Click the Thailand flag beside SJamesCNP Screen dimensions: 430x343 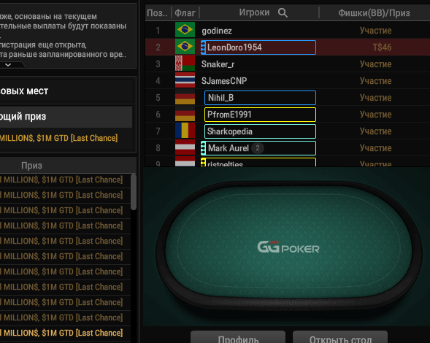(185, 80)
